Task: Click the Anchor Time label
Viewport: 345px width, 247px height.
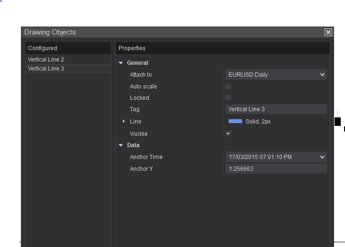Action: [x=146, y=157]
